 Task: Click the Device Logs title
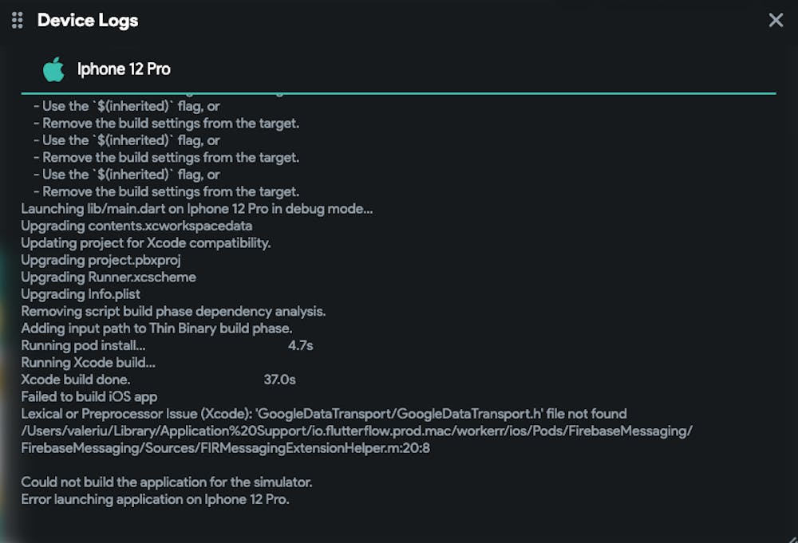point(88,20)
